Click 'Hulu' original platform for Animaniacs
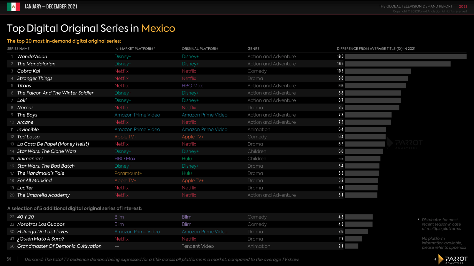This screenshot has width=474, height=266. point(187,159)
